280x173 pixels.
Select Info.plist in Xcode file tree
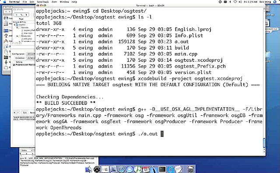[28, 39]
